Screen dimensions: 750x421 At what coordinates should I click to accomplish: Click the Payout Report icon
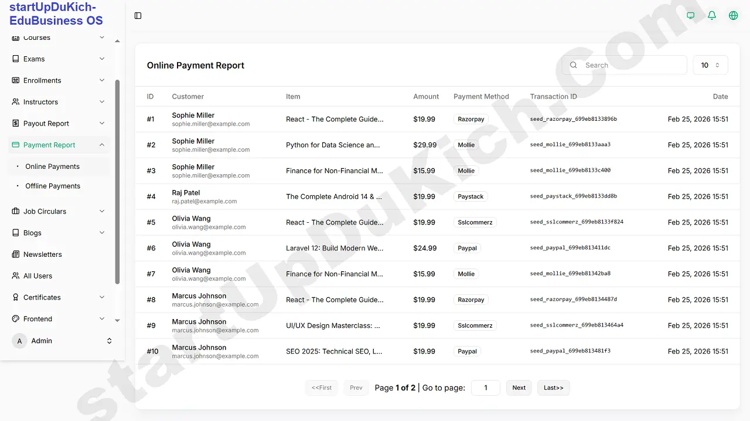tap(16, 124)
